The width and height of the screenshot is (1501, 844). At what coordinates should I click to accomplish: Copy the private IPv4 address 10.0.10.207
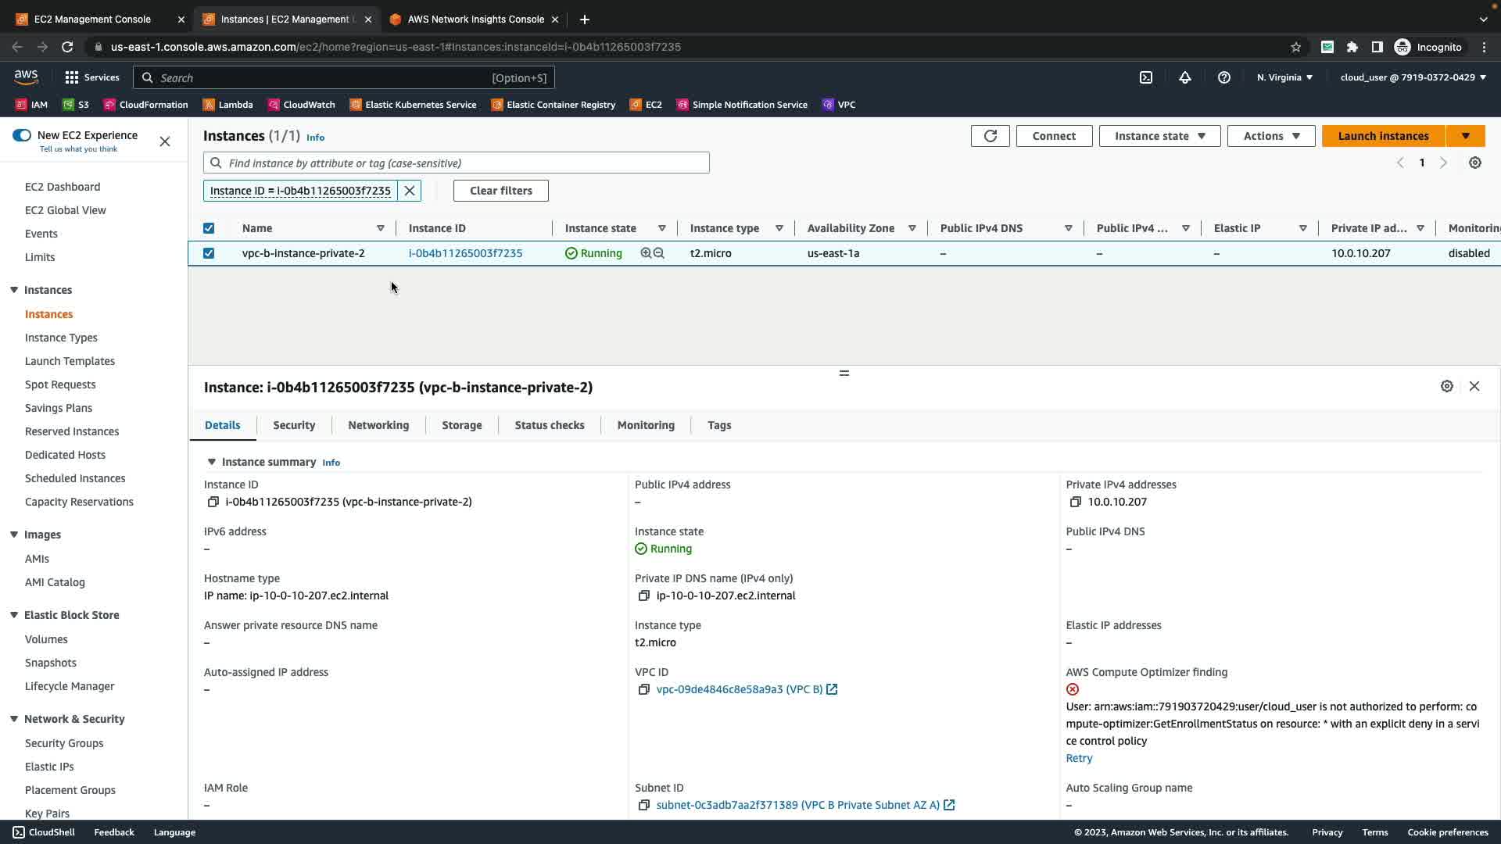(1076, 502)
